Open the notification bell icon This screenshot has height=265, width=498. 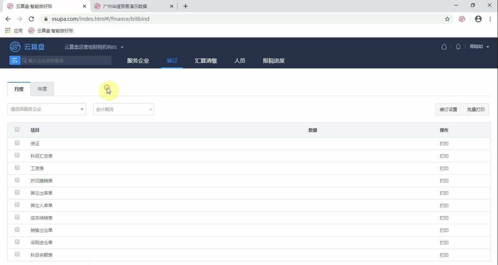(458, 47)
